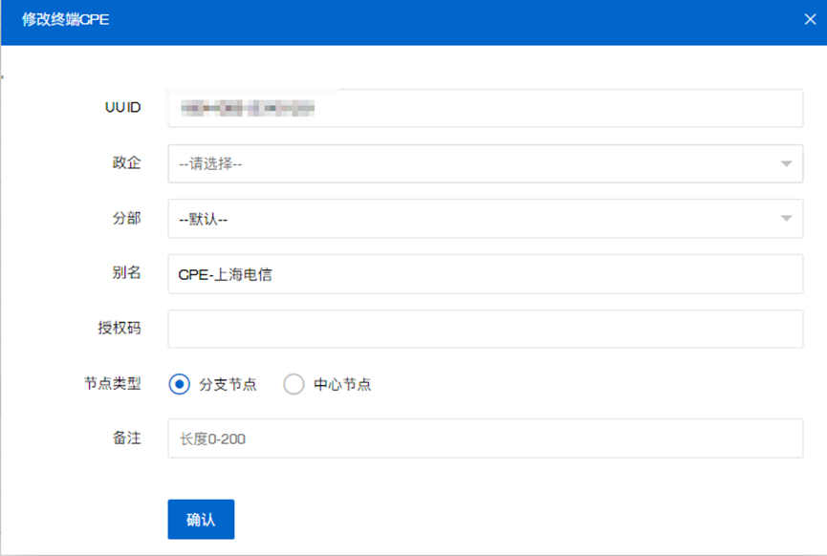Screen dimensions: 827x556
Task: Click the 别名 field containing CPE-上海电信
Action: (486, 274)
